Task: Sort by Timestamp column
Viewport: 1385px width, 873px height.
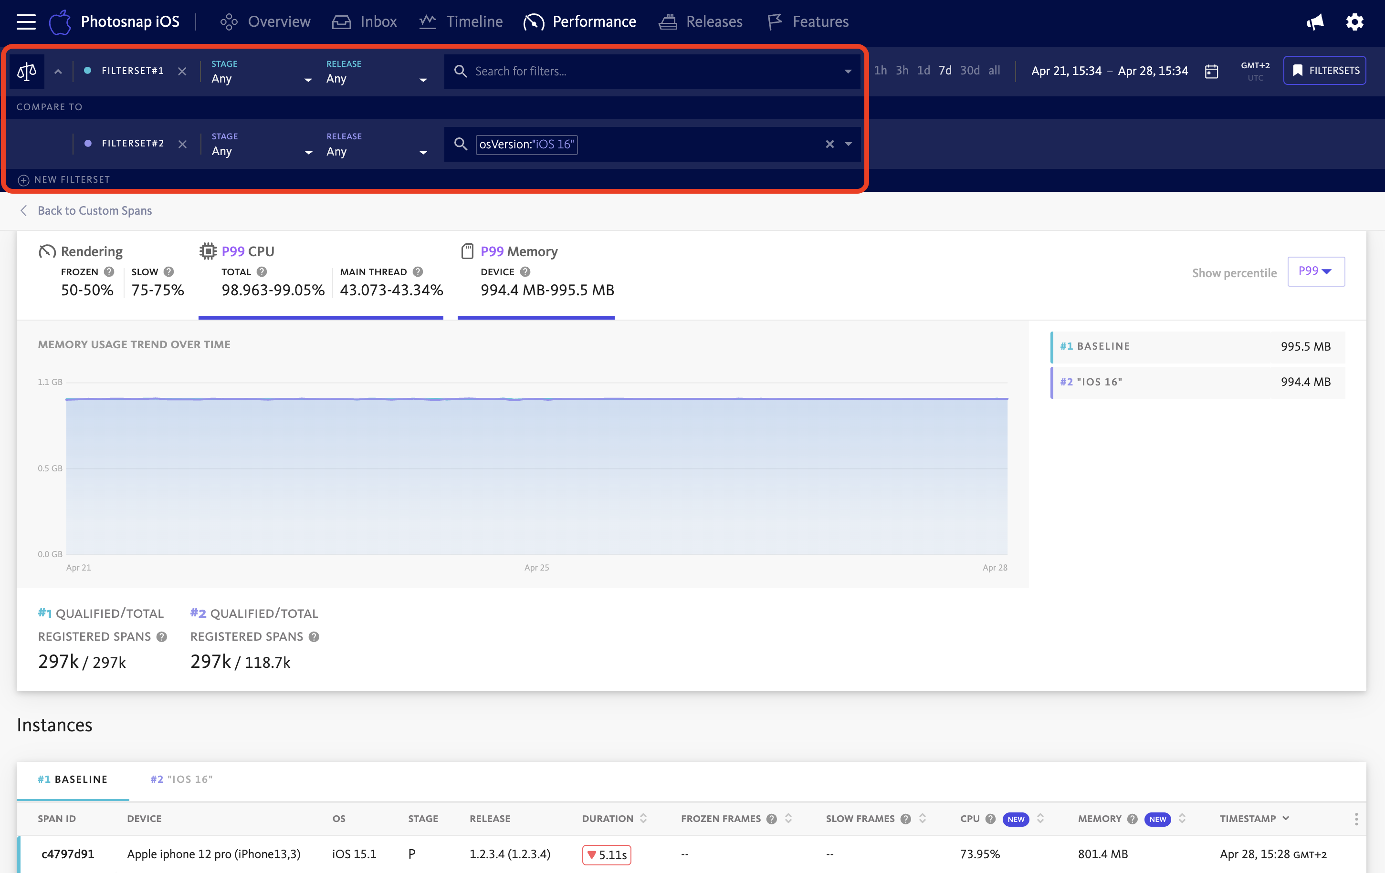Action: pyautogui.click(x=1254, y=818)
